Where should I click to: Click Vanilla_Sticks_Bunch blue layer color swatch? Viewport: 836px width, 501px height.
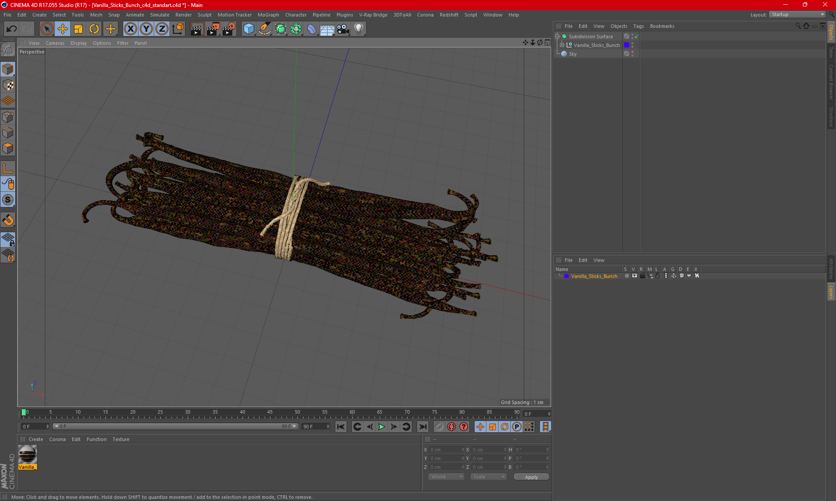click(627, 45)
